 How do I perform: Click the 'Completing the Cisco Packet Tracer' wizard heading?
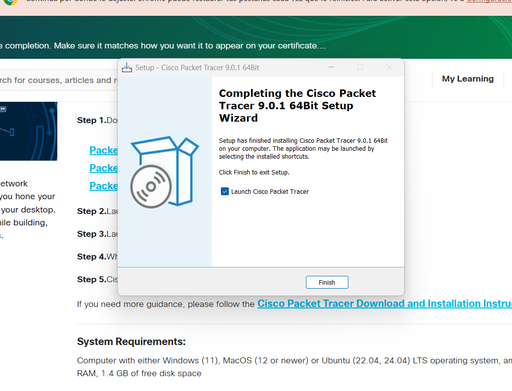coord(297,105)
